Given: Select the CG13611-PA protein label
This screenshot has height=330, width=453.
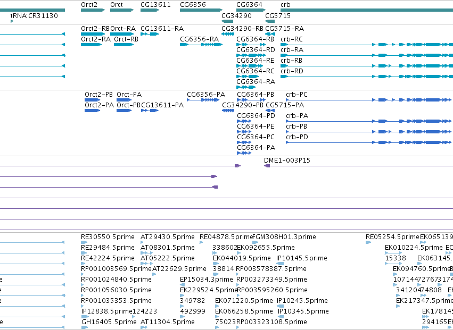Looking at the screenshot, I should point(162,105).
